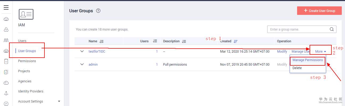The height and width of the screenshot is (106, 345).
Task: Click the help question mark beside User Groups
Action: 98,11
